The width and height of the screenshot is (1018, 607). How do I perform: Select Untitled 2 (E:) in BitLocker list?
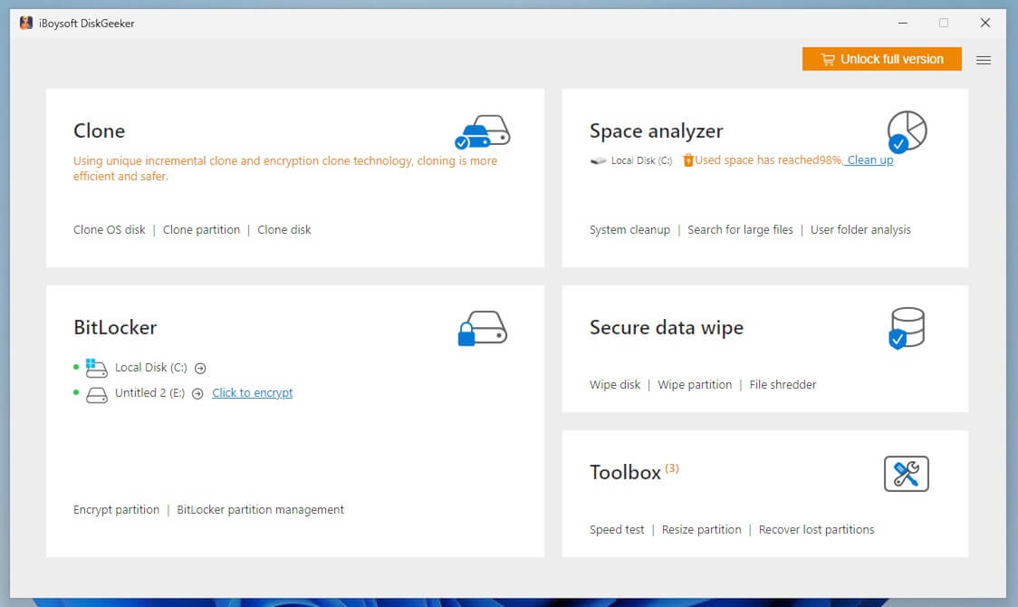coord(150,393)
